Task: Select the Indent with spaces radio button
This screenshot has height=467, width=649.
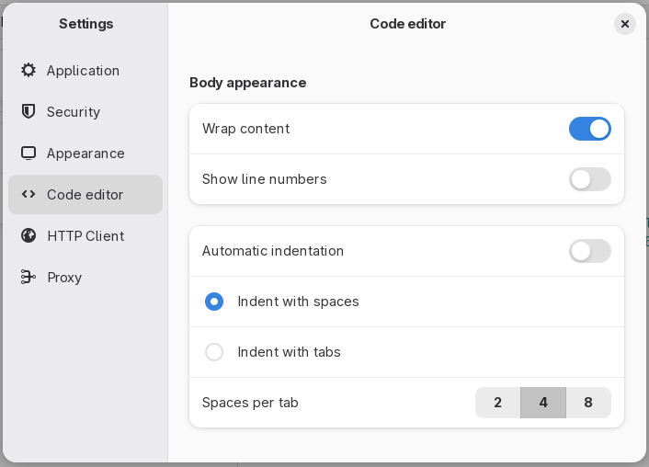Action: (214, 302)
